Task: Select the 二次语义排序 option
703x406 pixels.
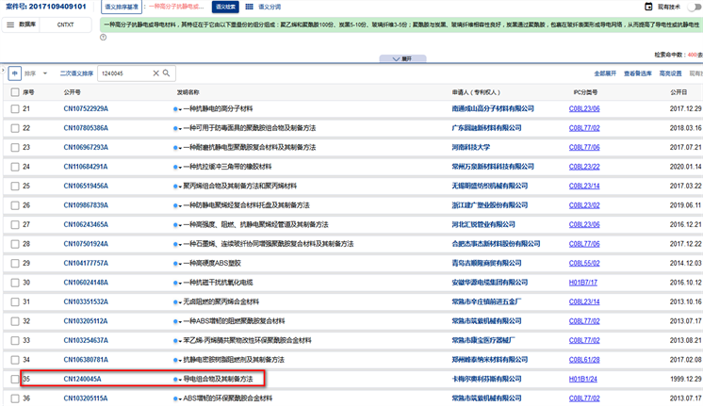Action: coord(76,73)
